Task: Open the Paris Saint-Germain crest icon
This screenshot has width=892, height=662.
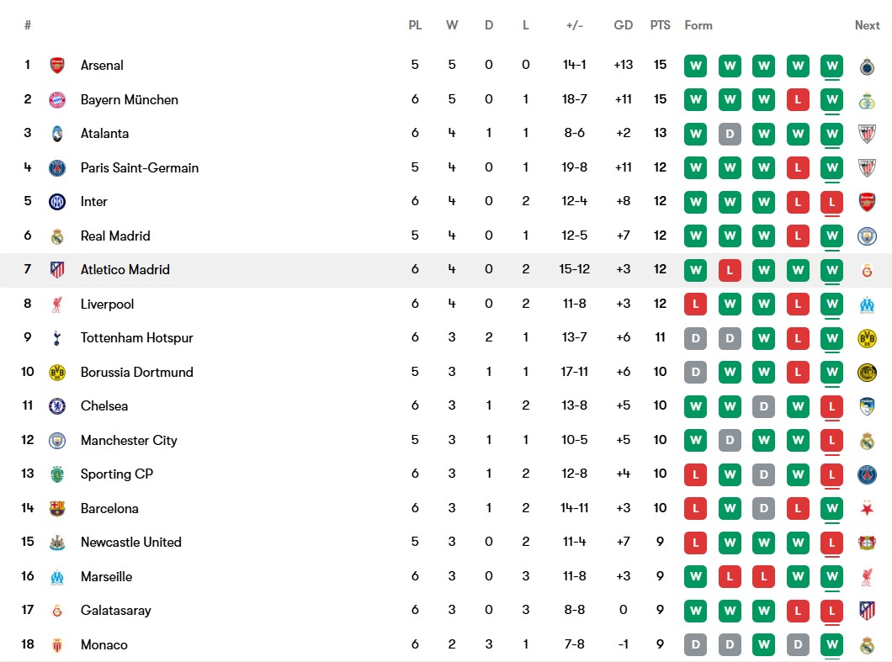Action: 56,167
